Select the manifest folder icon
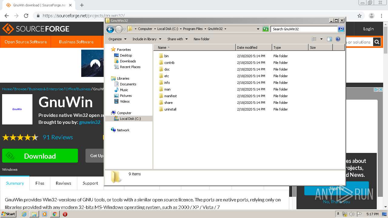Viewport: 388px width, 218px height. point(161,96)
